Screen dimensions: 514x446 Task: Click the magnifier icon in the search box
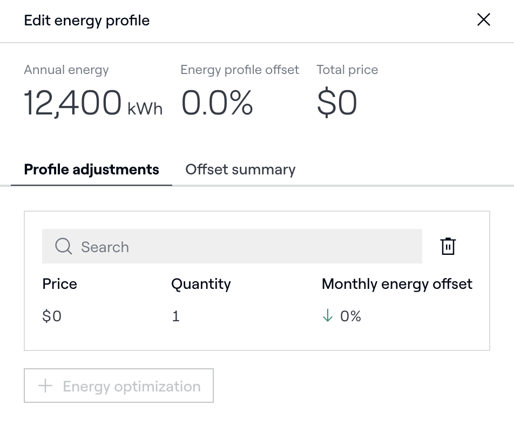64,247
